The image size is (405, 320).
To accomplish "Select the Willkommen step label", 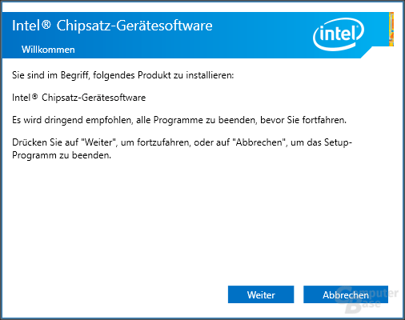I will [x=48, y=50].
